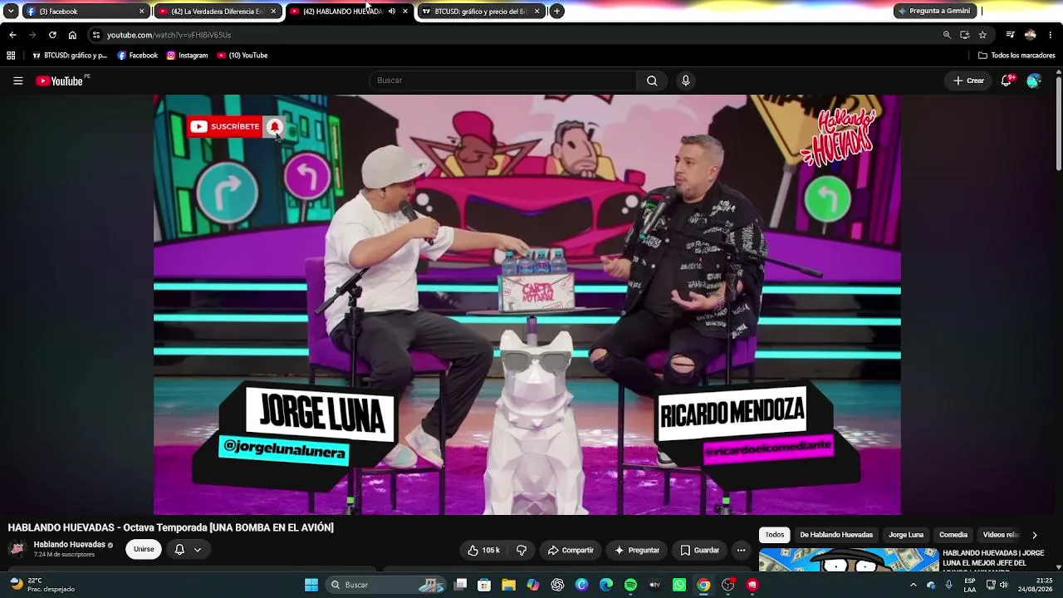Open the YouTube account avatar menu

(1034, 81)
